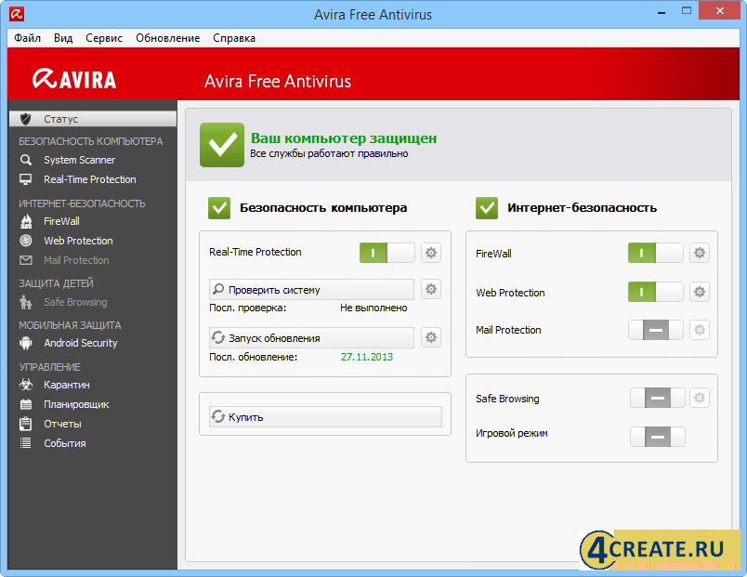
Task: Select Статус in the left sidebar
Action: pos(61,119)
